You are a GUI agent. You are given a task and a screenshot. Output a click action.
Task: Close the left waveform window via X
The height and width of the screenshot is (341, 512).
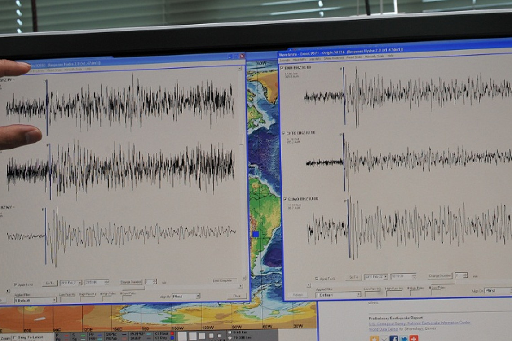point(242,56)
